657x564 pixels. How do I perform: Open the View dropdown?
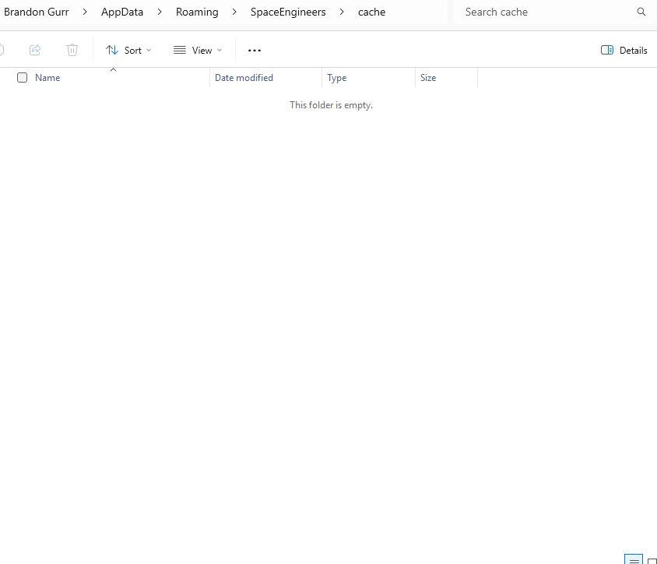coord(198,50)
